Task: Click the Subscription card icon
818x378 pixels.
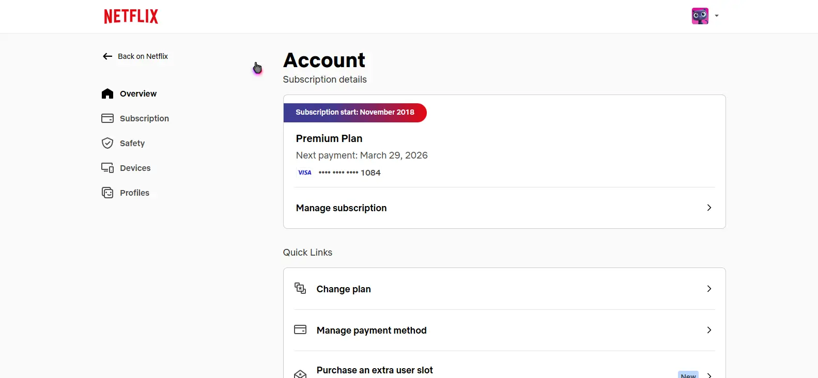Action: click(107, 118)
